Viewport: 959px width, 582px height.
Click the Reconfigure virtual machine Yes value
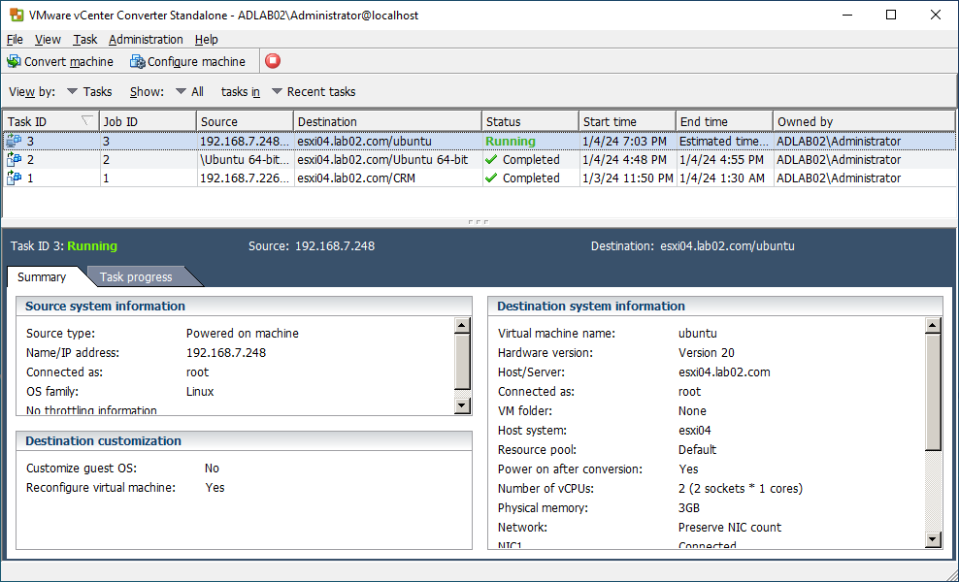pos(215,488)
